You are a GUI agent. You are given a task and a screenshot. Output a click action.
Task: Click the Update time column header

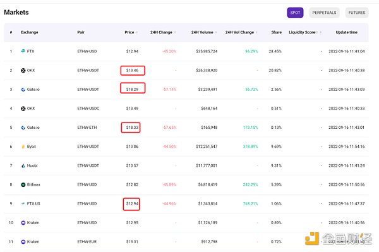[346, 32]
